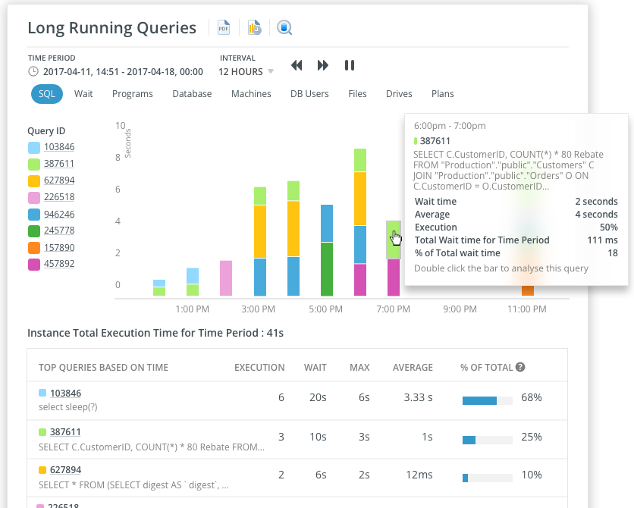Click the WAIT column header
The image size is (634, 508).
click(315, 368)
